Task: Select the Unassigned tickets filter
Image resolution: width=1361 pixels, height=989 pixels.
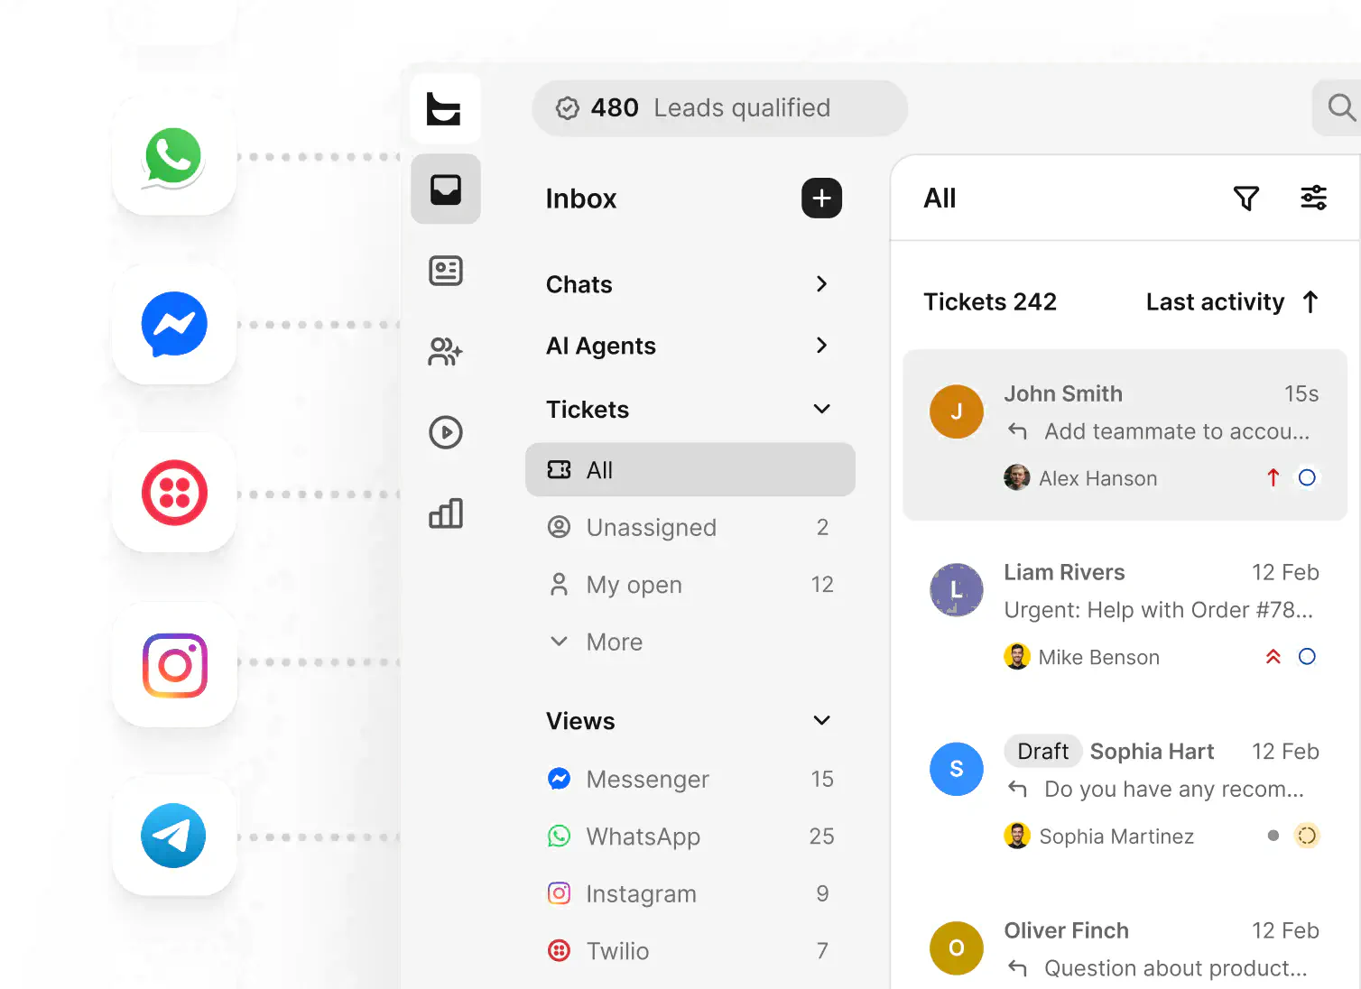Action: coord(690,527)
